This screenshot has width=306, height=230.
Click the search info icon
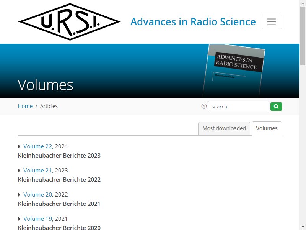[204, 106]
